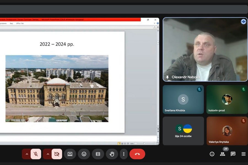Open the activities grid icon
Image resolution: width=248 pixels, height=165 pixels.
(x=244, y=154)
